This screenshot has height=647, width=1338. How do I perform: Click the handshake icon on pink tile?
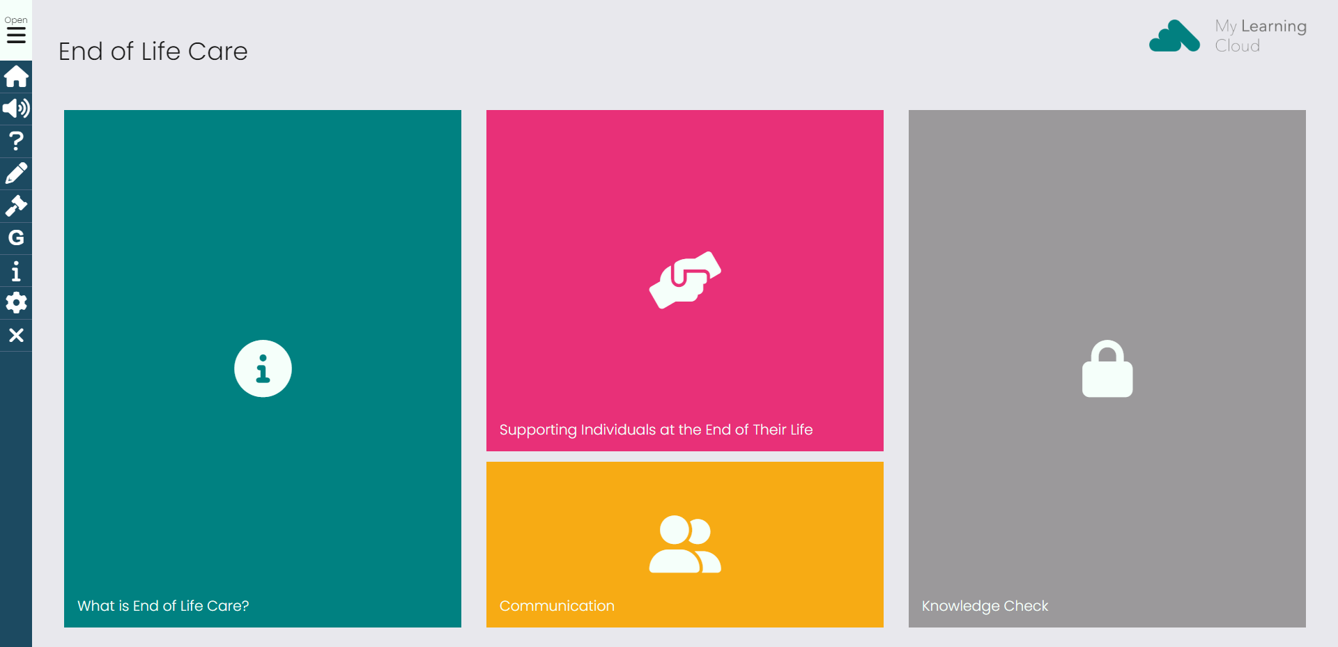685,280
